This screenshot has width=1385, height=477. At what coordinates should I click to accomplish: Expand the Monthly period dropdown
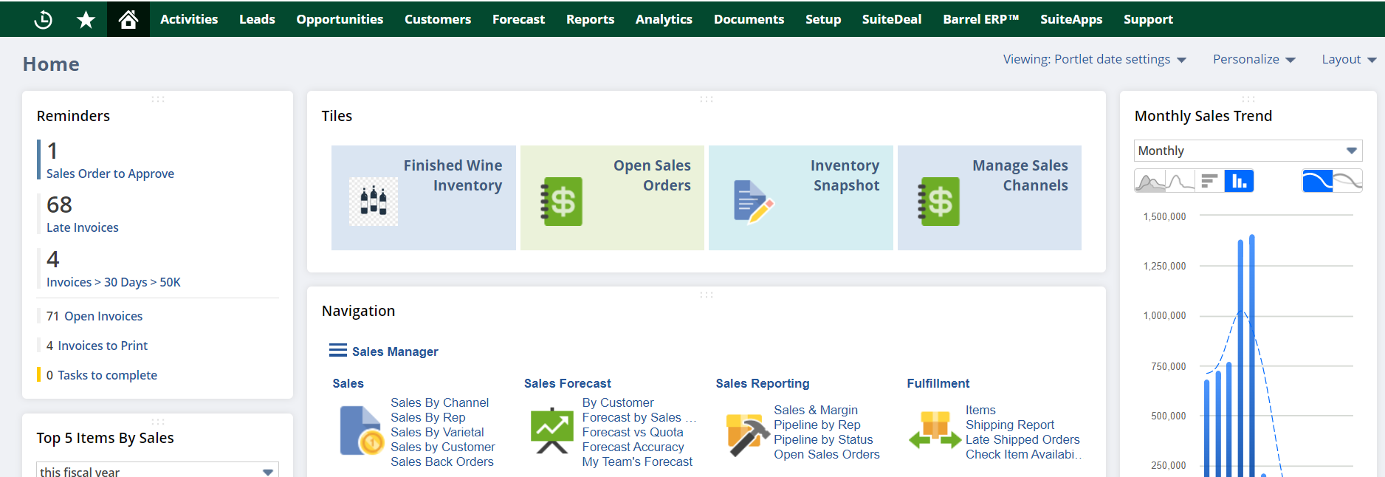(1248, 151)
